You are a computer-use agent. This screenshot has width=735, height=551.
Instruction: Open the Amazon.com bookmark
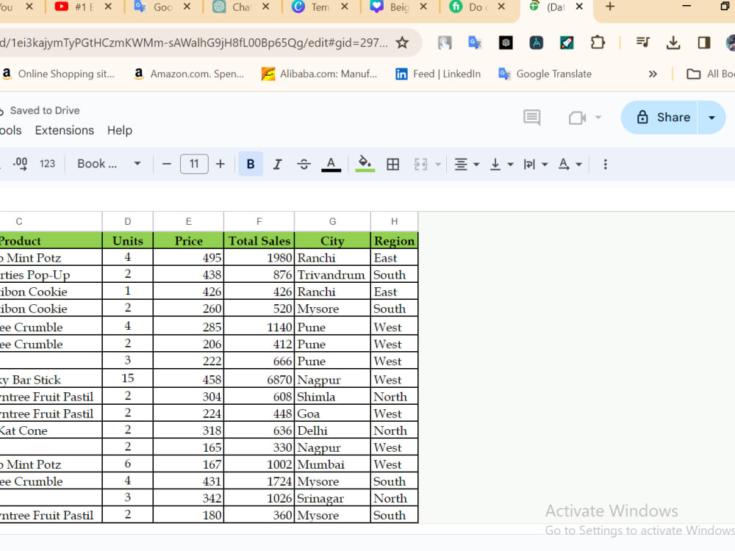pyautogui.click(x=189, y=73)
